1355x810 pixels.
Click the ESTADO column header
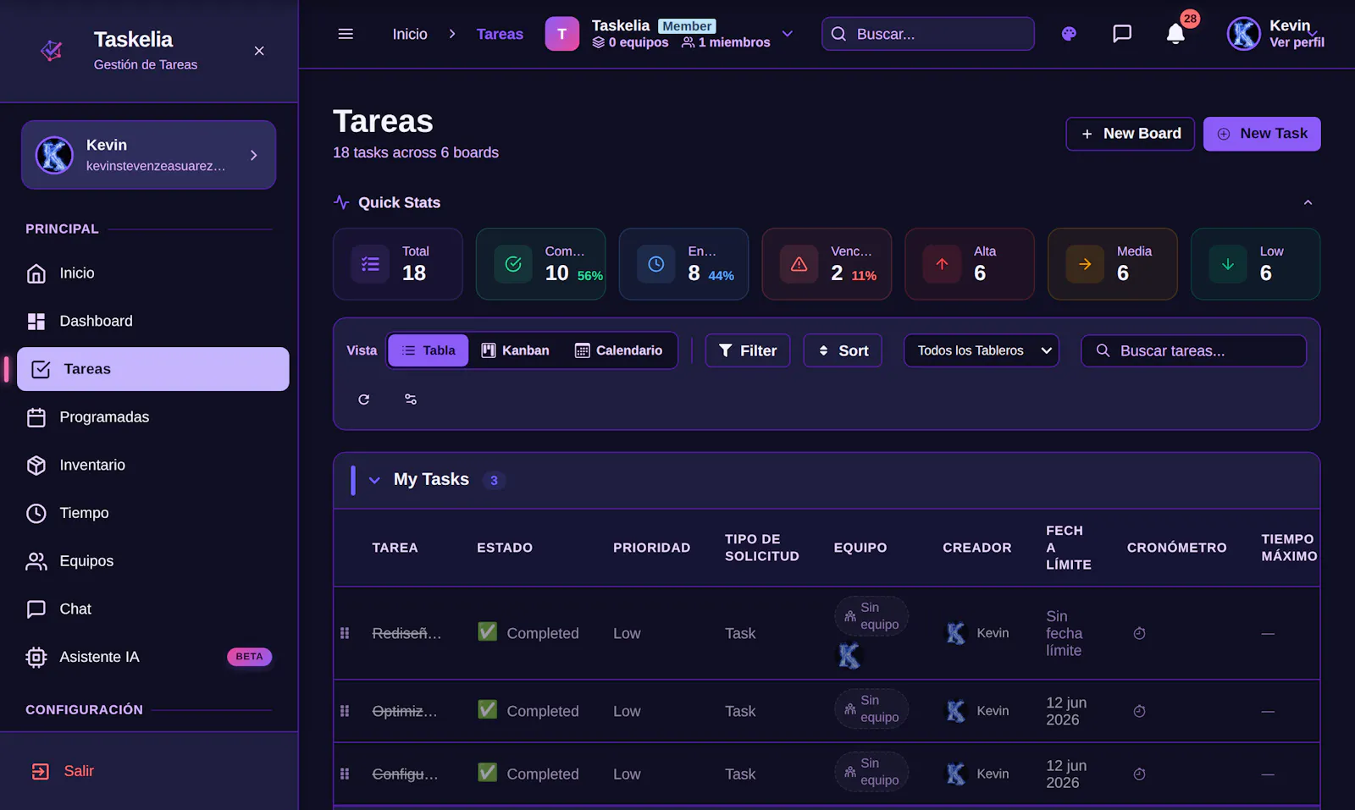[x=505, y=548]
